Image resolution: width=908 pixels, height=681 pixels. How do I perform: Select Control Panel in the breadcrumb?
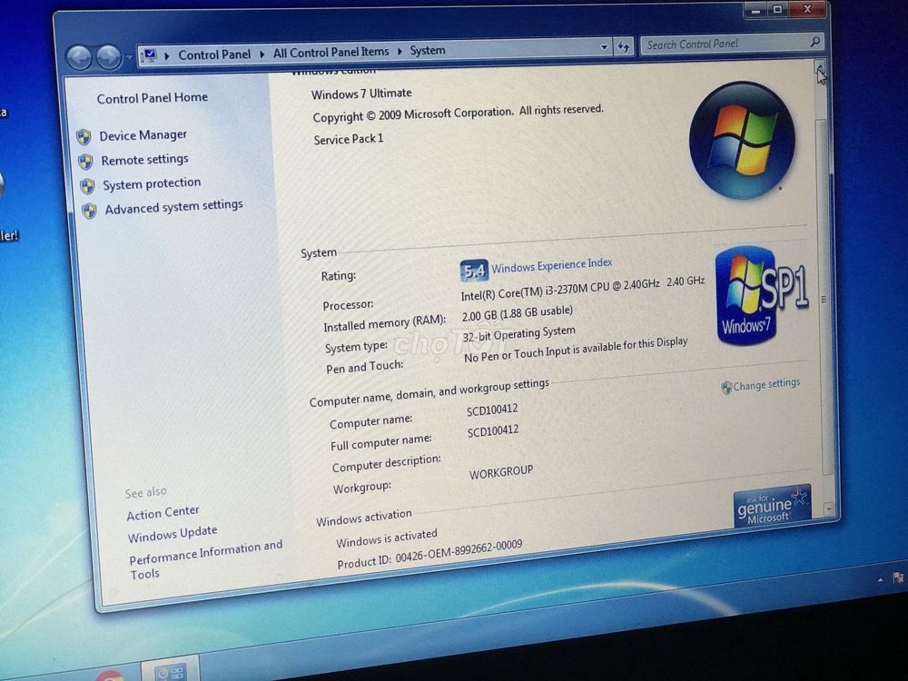coord(214,54)
